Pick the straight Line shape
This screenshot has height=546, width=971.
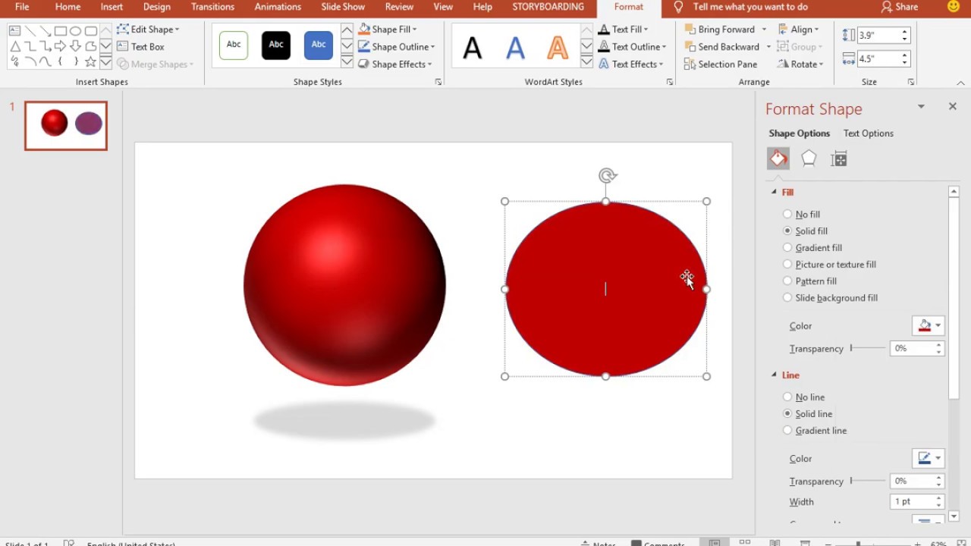coord(30,30)
